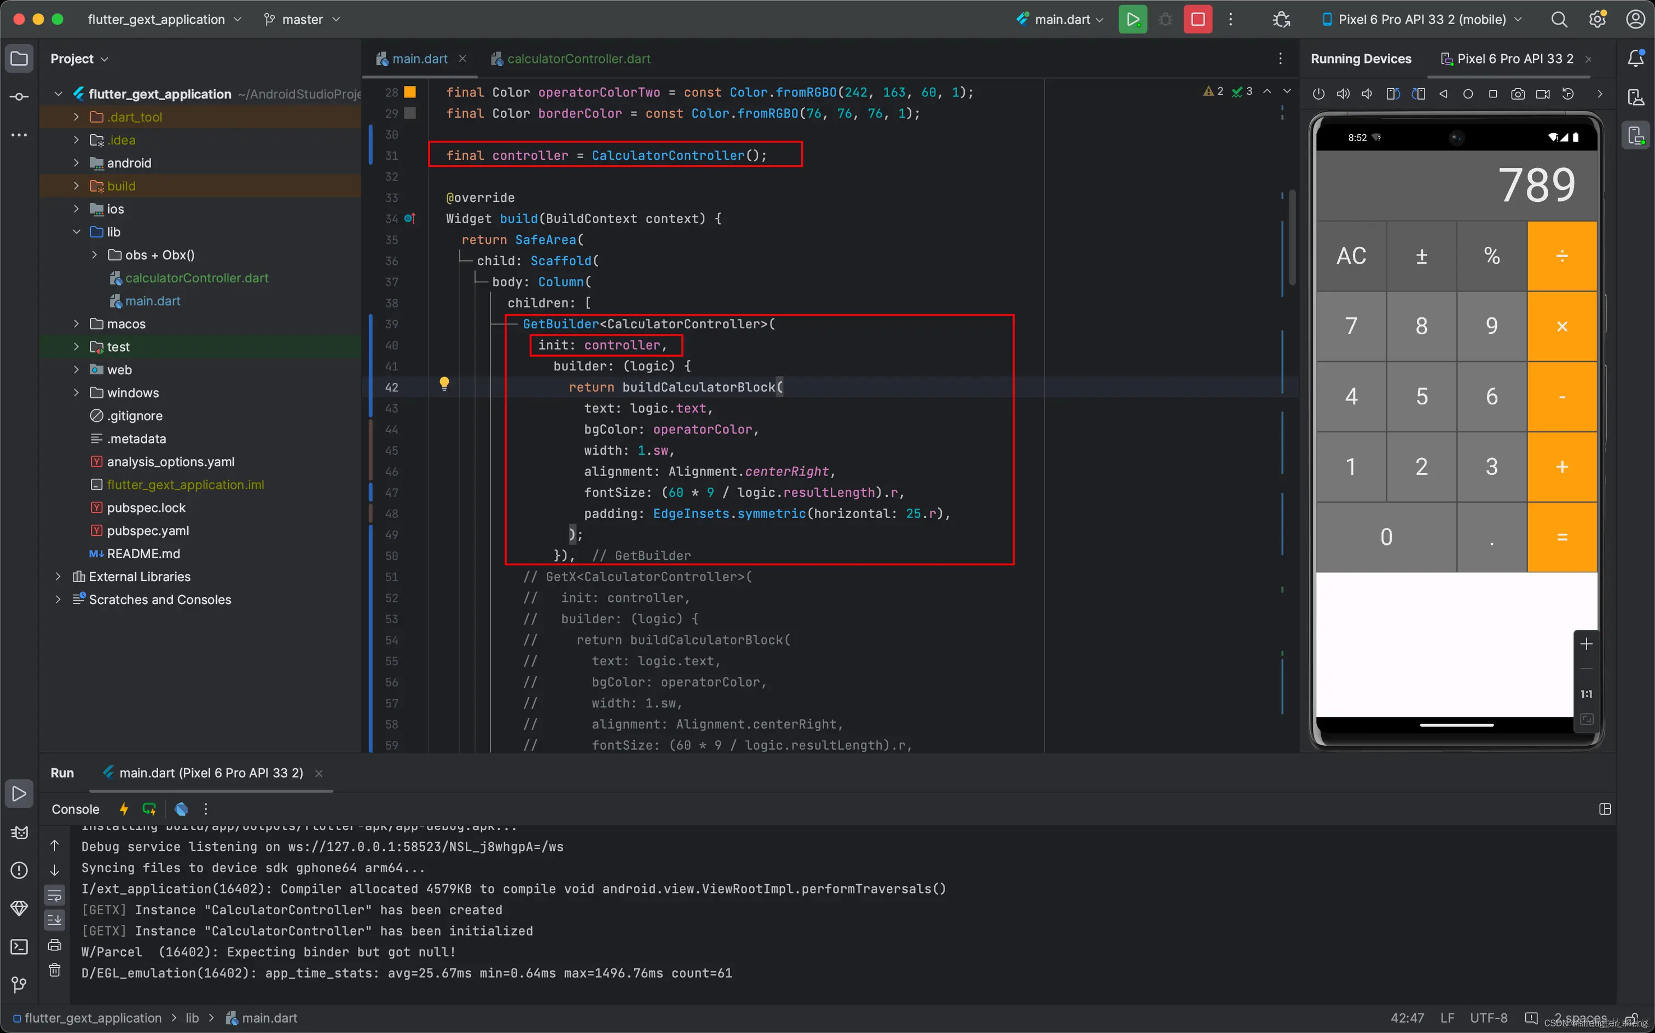Toggle scroll to end of console
This screenshot has height=1033, width=1655.
(x=55, y=920)
